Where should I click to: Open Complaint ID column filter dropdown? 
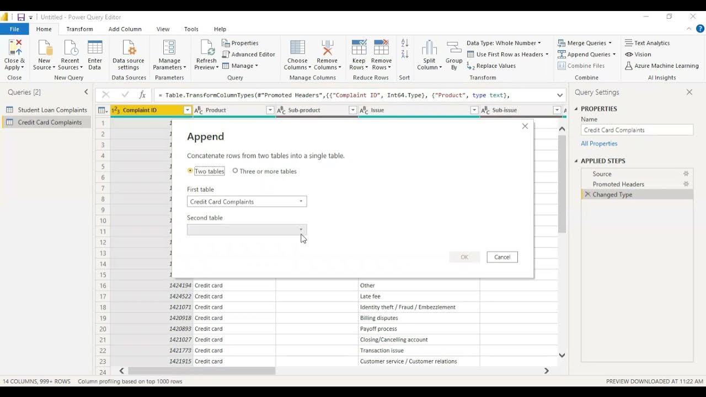(188, 110)
